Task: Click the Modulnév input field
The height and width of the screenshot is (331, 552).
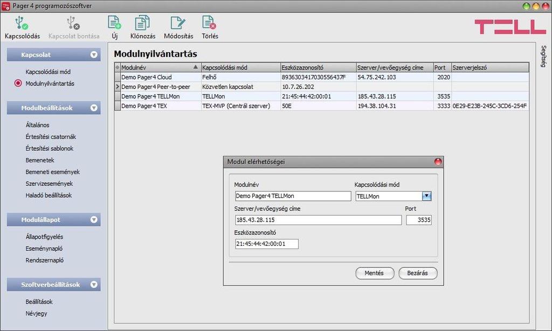Action: point(293,196)
